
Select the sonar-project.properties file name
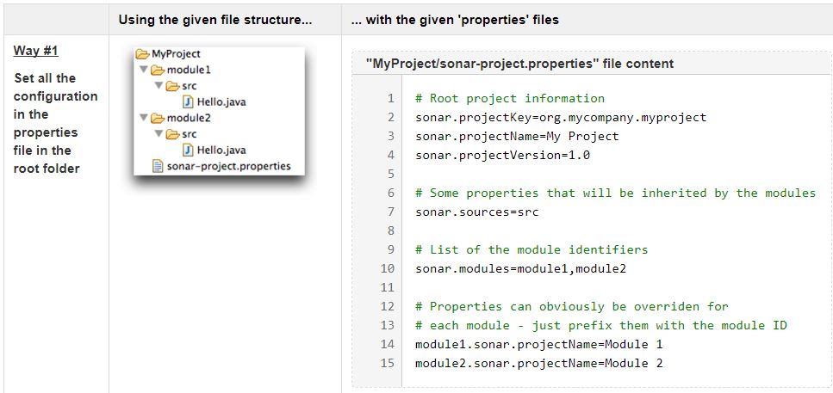tap(228, 166)
